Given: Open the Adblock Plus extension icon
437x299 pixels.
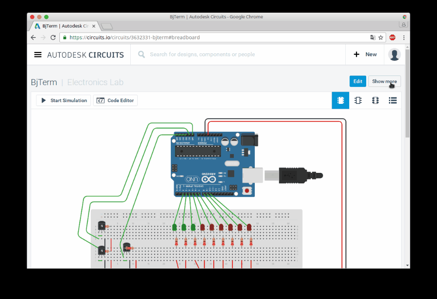Looking at the screenshot, I should coord(393,38).
